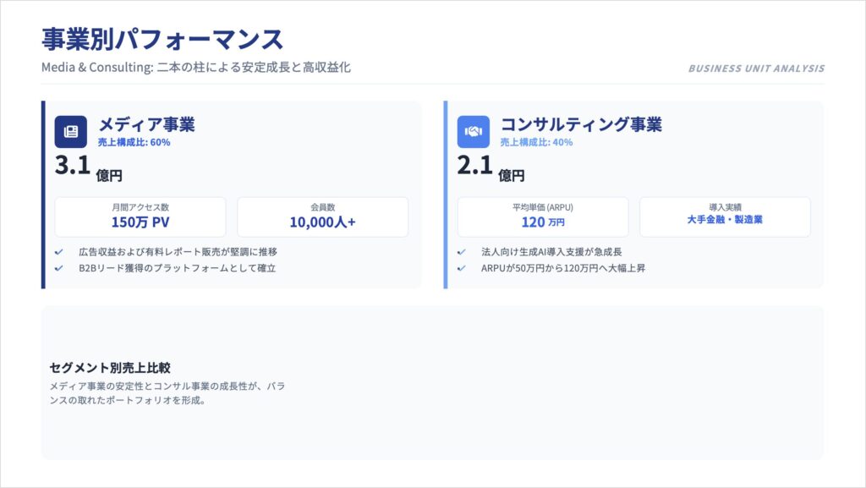Select the 3.1 億円 revenue figure

coord(89,167)
